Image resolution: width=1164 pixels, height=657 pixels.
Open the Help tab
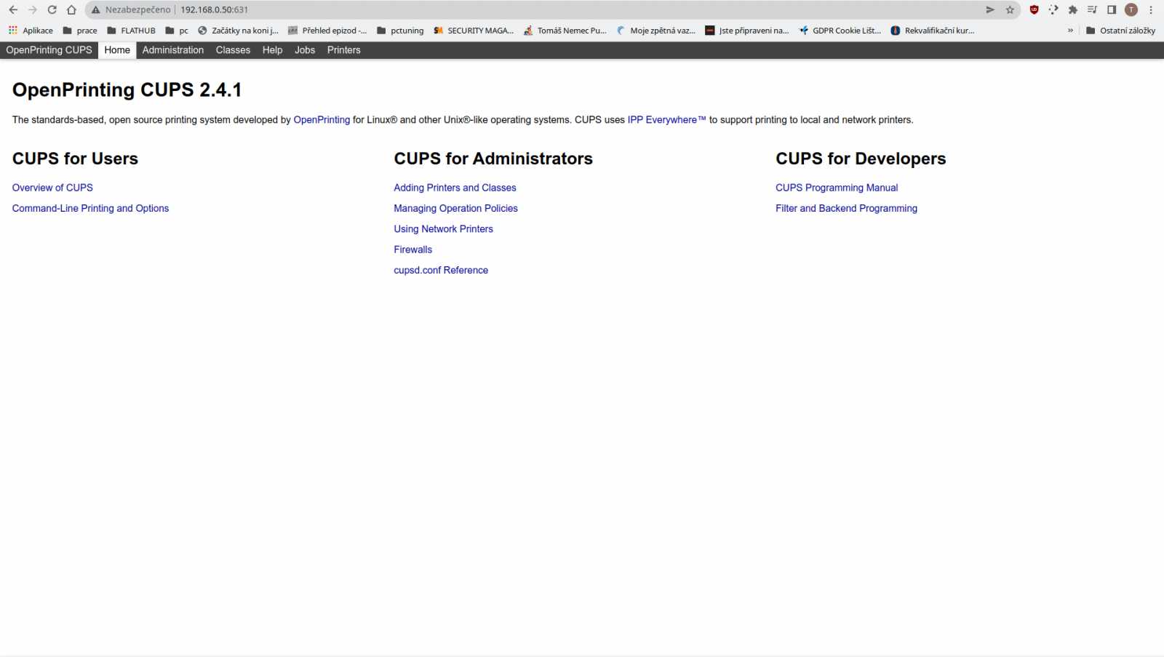[273, 50]
